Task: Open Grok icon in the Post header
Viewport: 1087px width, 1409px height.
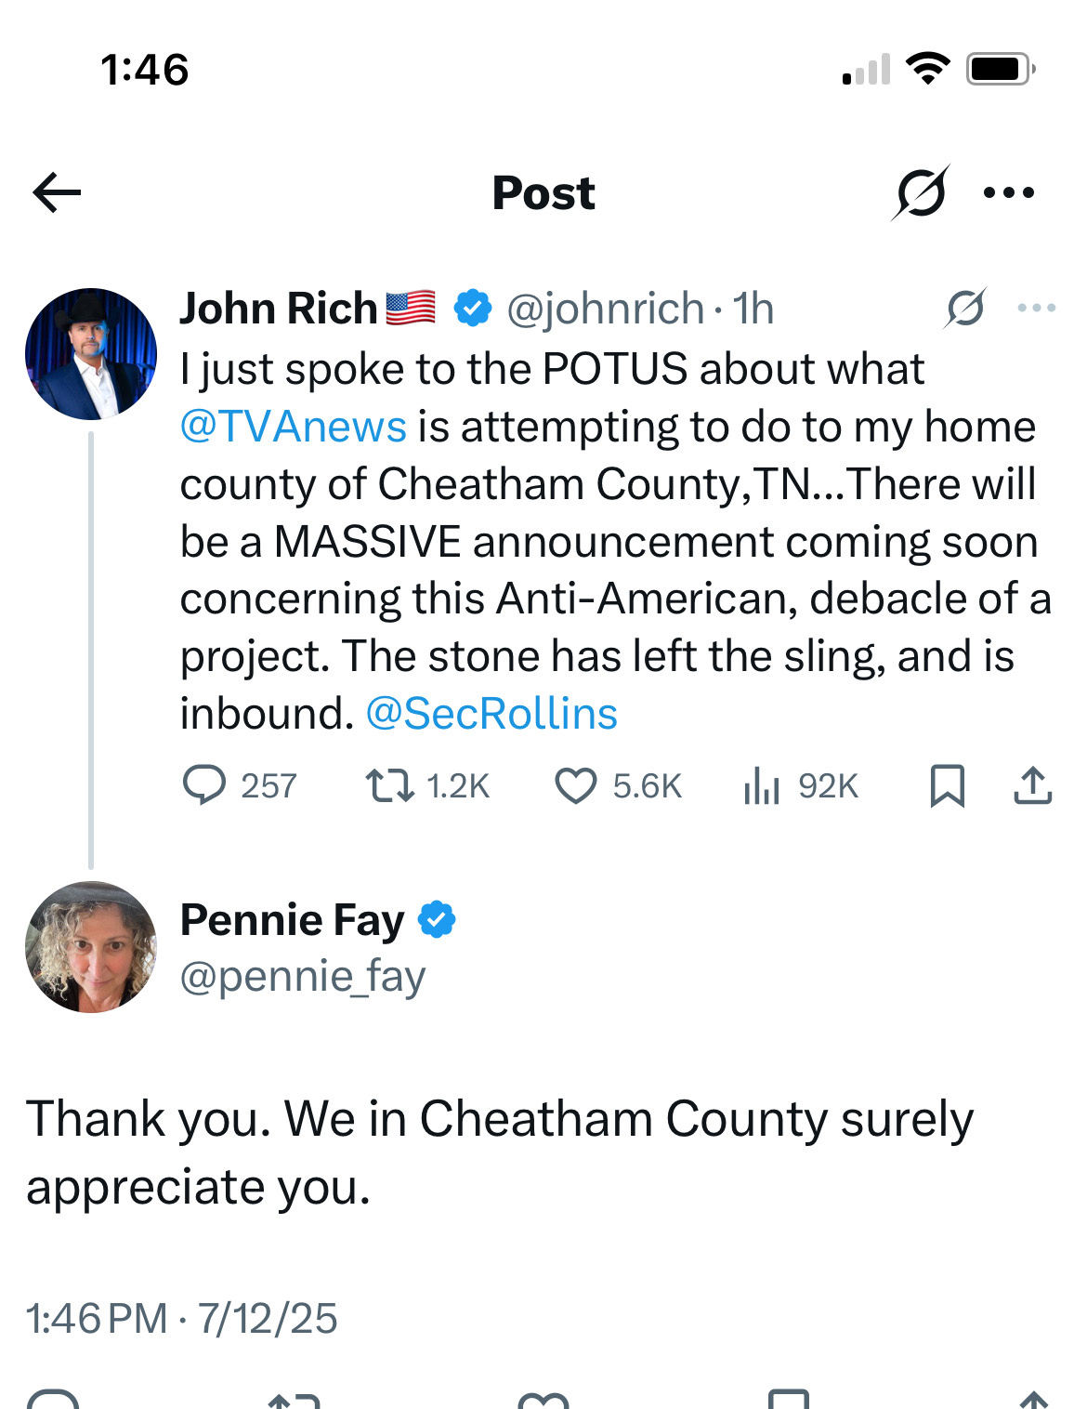Action: (x=921, y=192)
